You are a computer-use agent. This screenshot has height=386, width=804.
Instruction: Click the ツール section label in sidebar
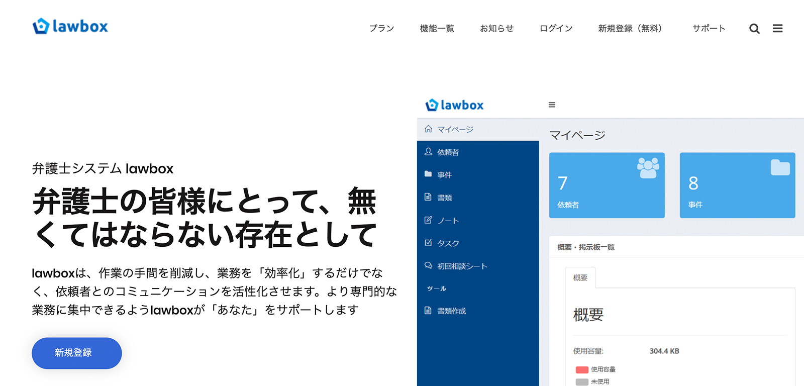tap(437, 288)
